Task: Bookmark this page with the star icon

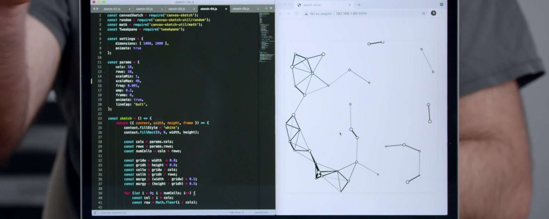Action: pyautogui.click(x=424, y=13)
